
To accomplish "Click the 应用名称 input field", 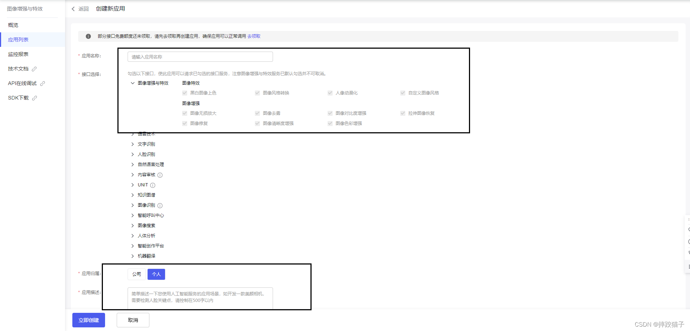I will 200,57.
